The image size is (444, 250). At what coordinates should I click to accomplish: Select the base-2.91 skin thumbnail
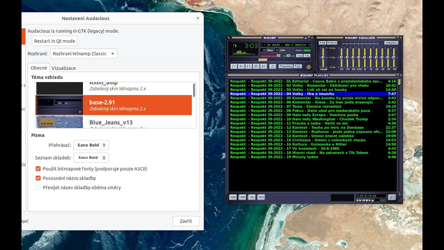(59, 105)
